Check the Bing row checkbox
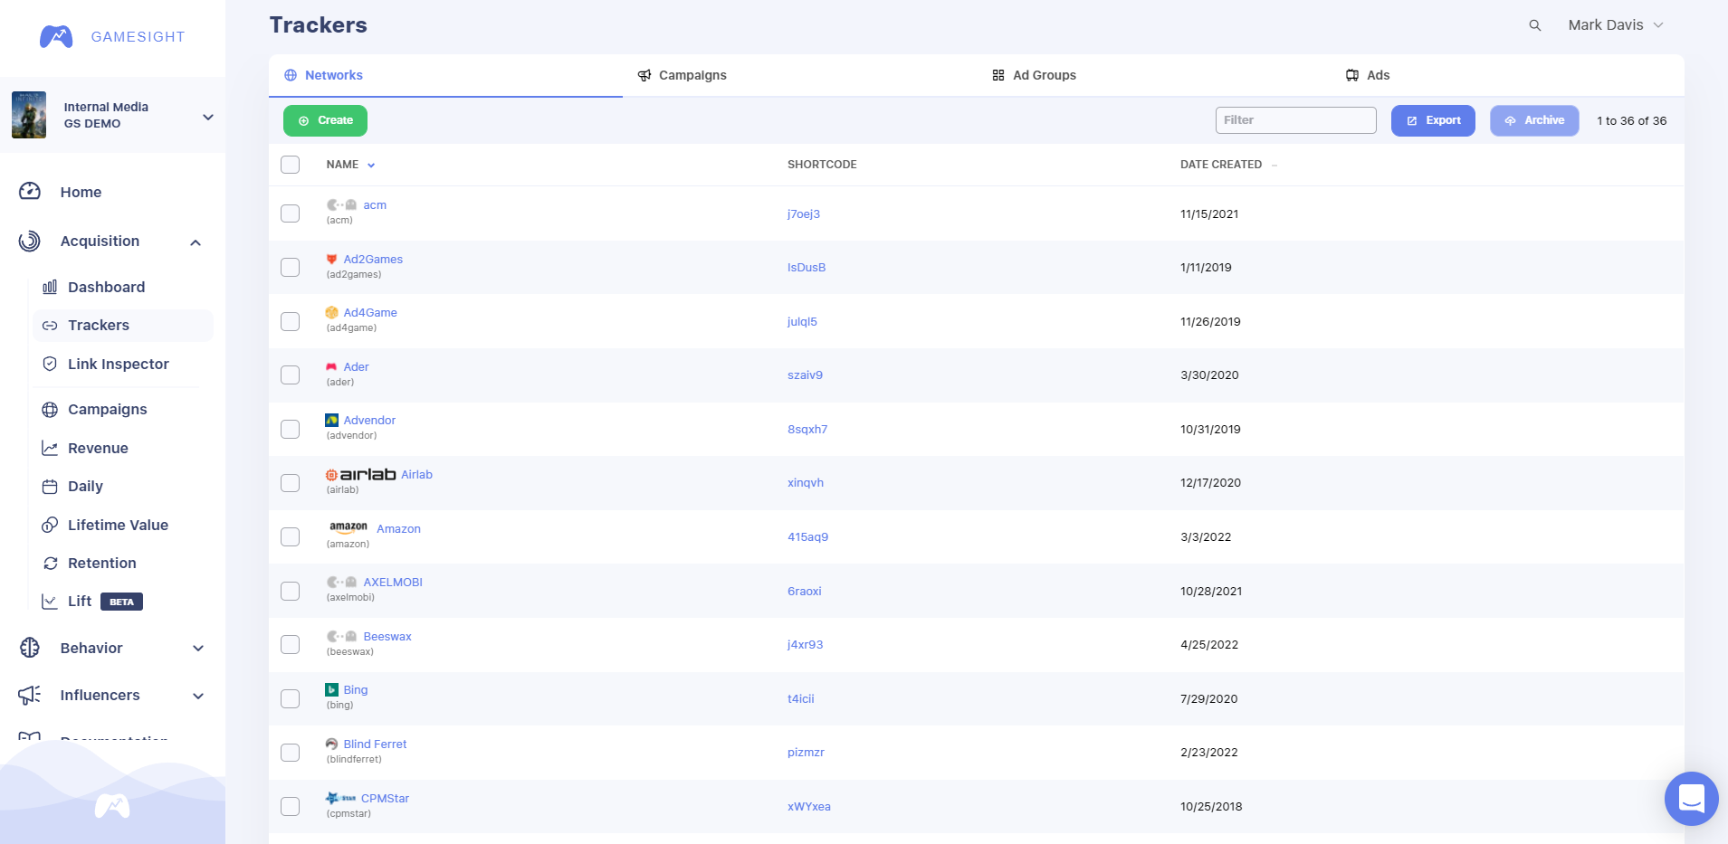 [290, 698]
